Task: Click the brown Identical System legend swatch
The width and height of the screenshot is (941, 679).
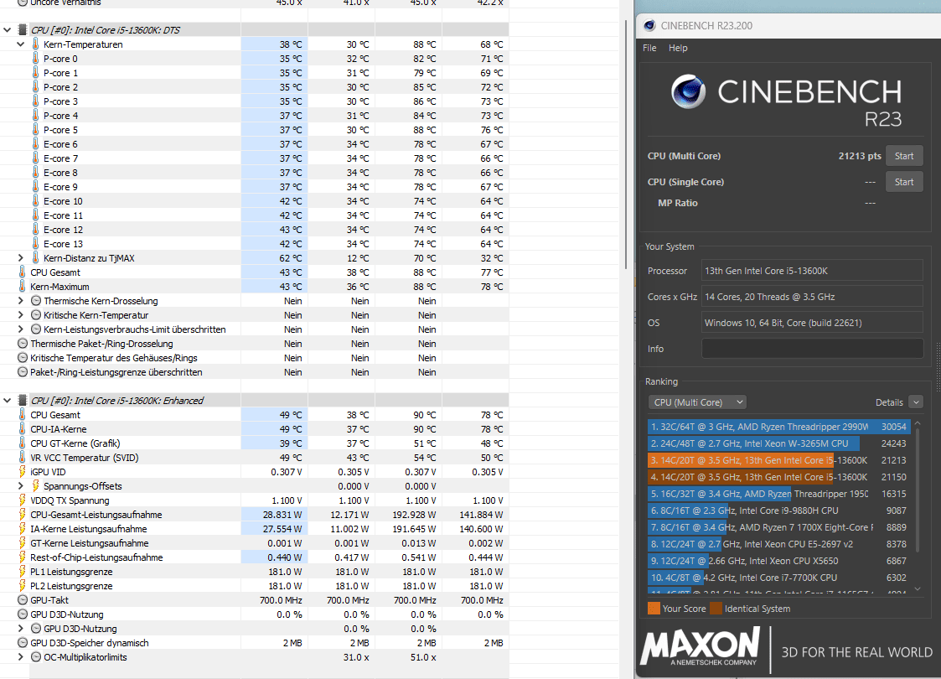Action: pos(716,608)
